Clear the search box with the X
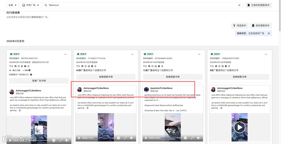Image resolution: width=281 pixels, height=144 pixels. (x=239, y=5)
